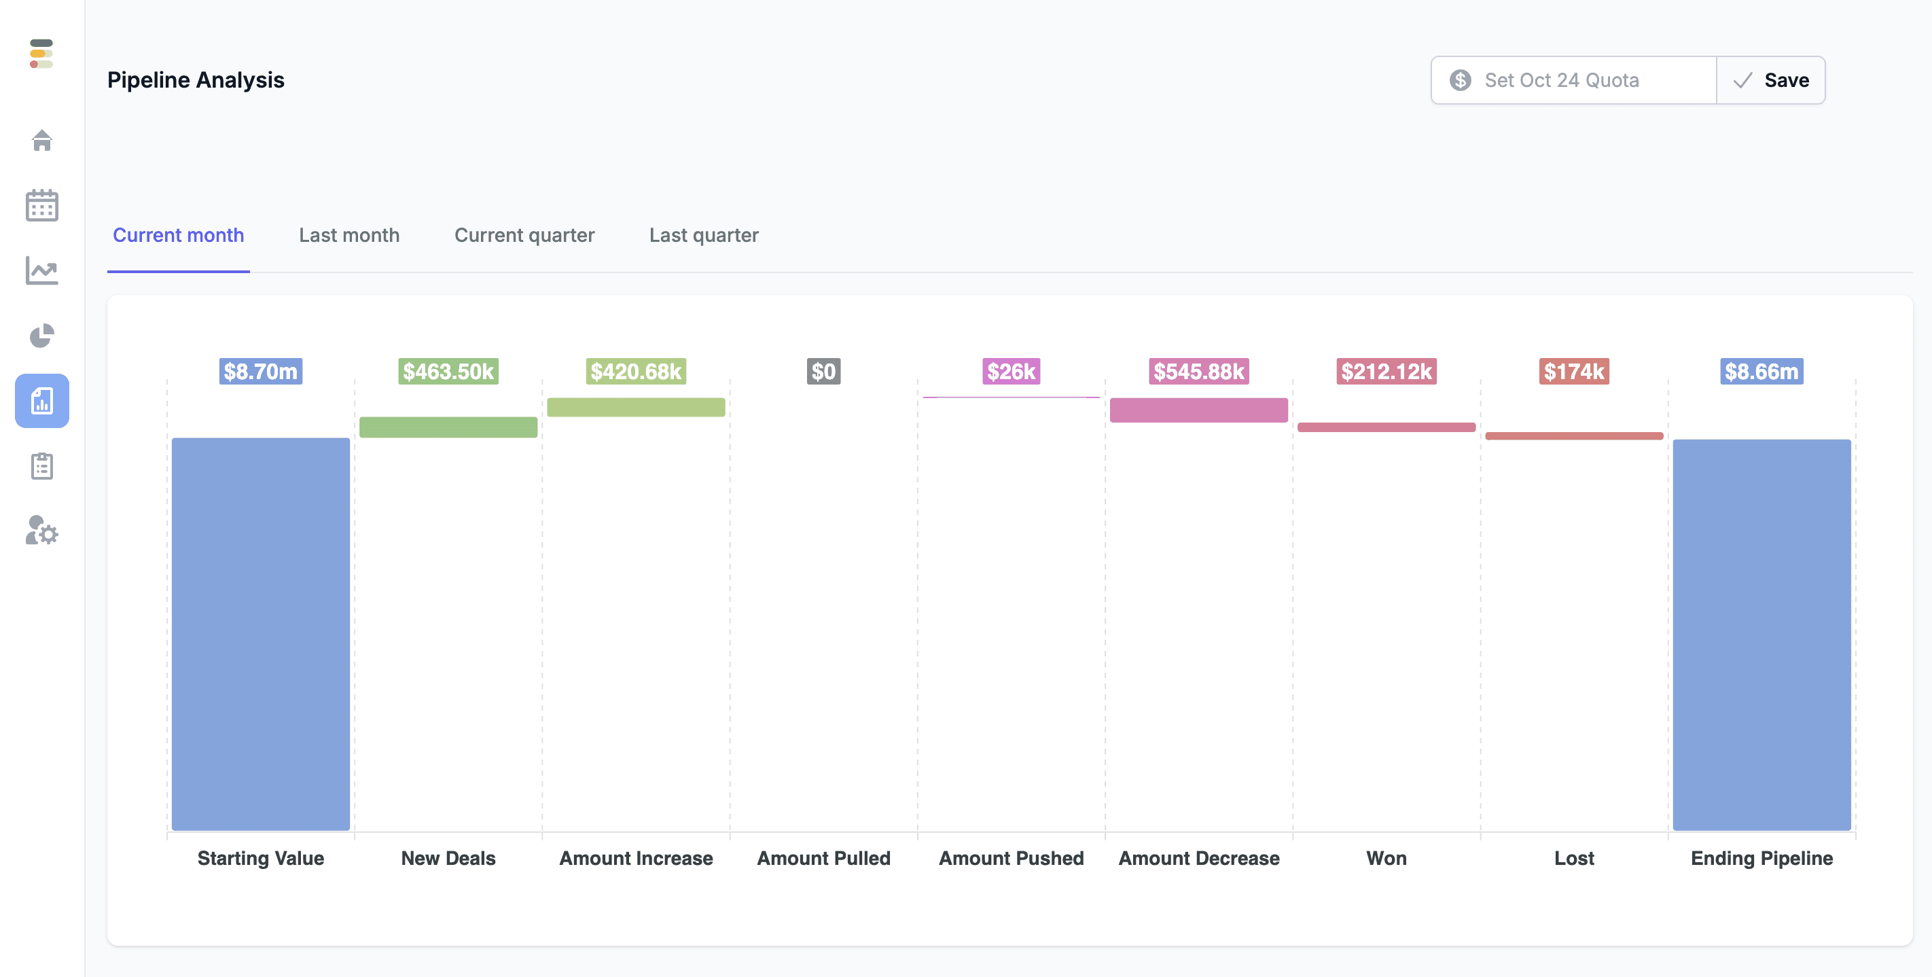Click the $212.12k value label
1932x977 pixels.
point(1386,372)
